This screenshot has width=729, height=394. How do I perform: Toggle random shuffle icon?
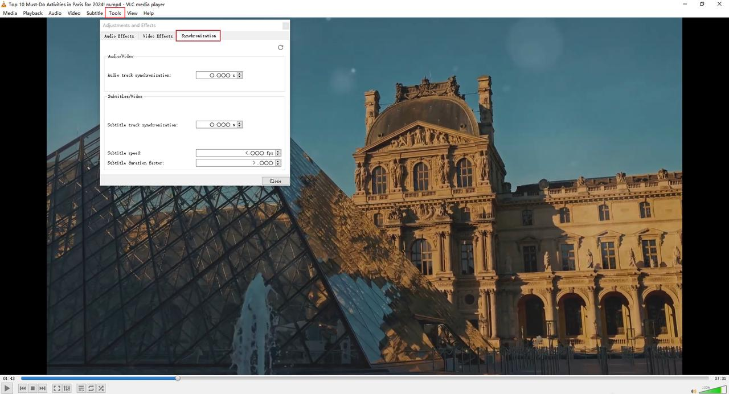coord(101,388)
